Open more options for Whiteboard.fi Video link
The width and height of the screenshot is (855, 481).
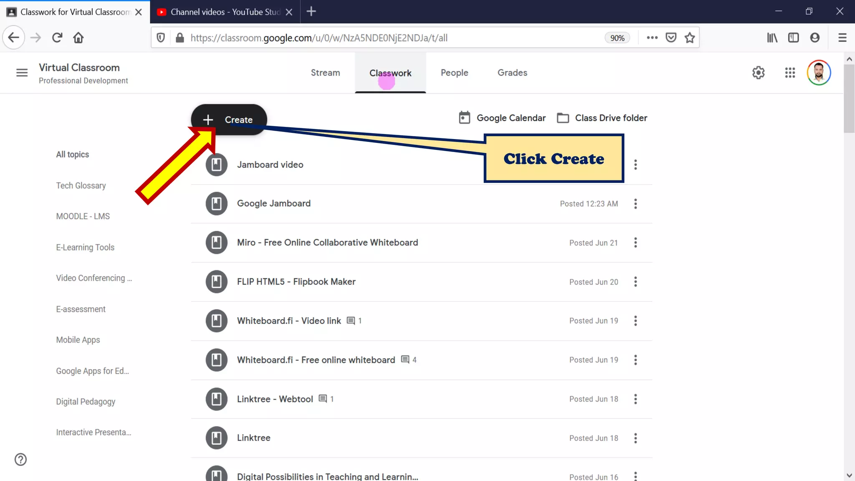(x=635, y=321)
